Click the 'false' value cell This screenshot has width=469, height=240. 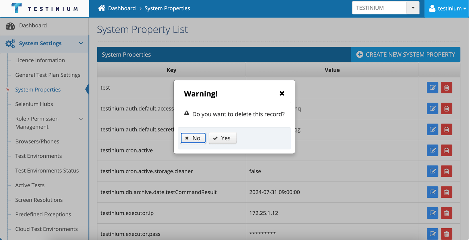point(332,171)
